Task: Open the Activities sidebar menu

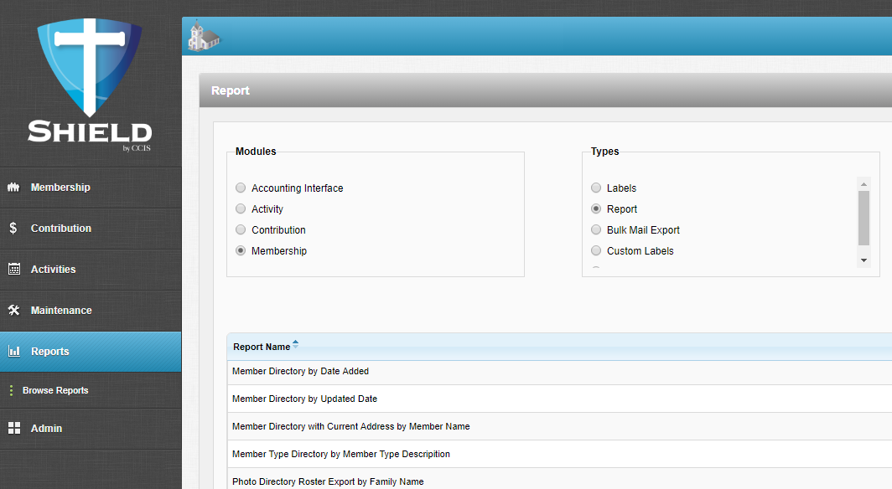Action: pyautogui.click(x=91, y=270)
